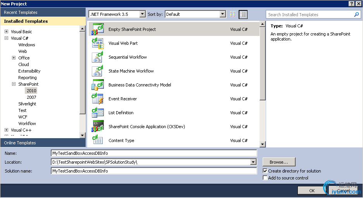Select the List Definition template text
This screenshot has width=363, height=198.
pyautogui.click(x=121, y=113)
